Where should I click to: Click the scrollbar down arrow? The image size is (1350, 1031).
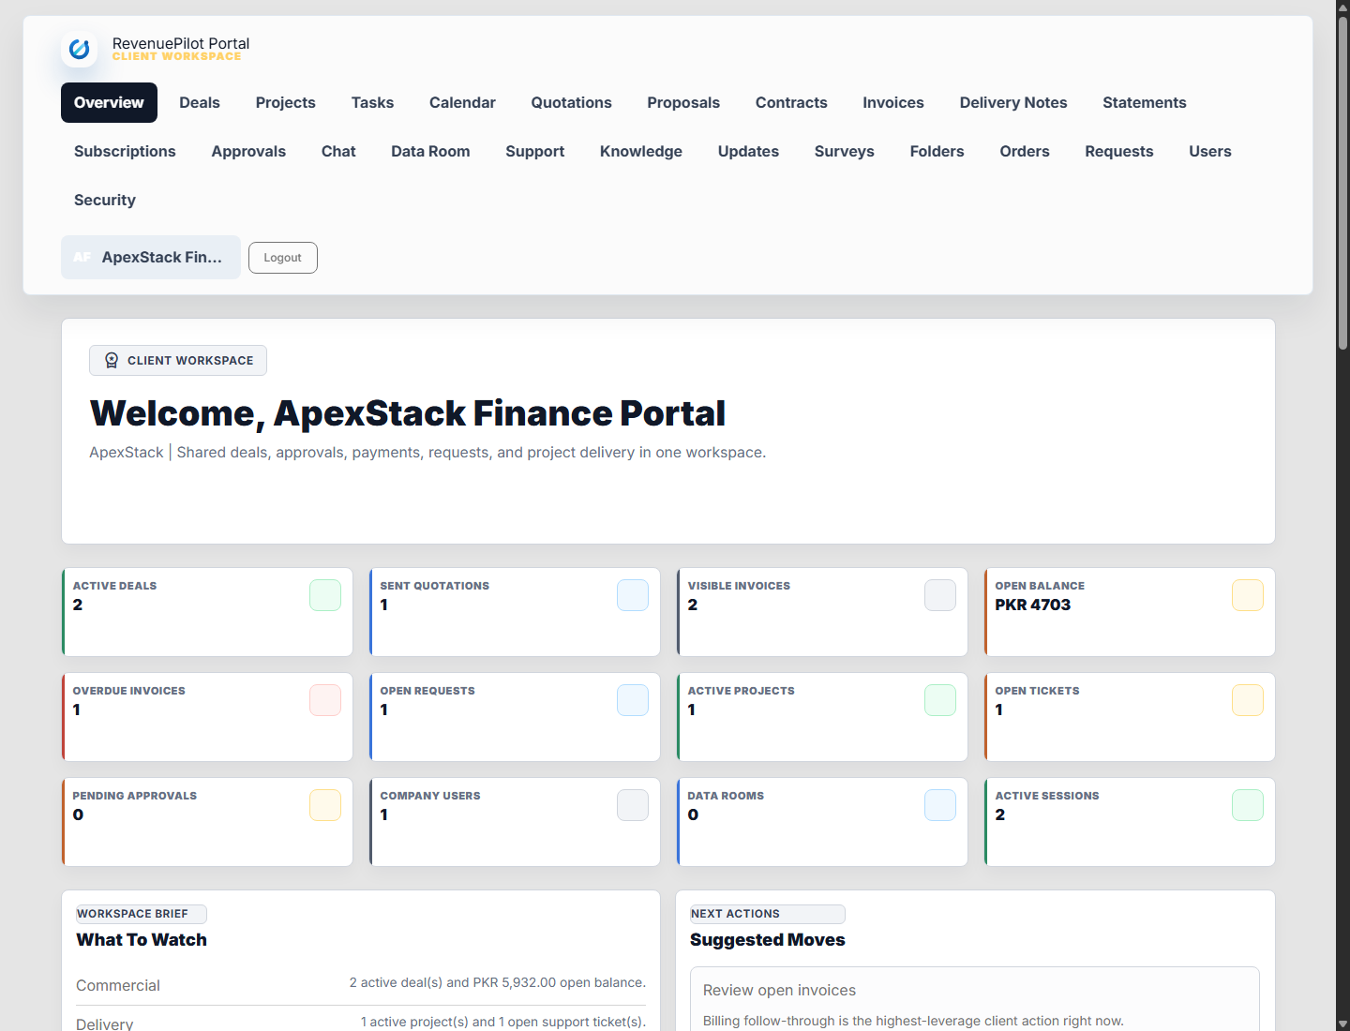click(1342, 1024)
